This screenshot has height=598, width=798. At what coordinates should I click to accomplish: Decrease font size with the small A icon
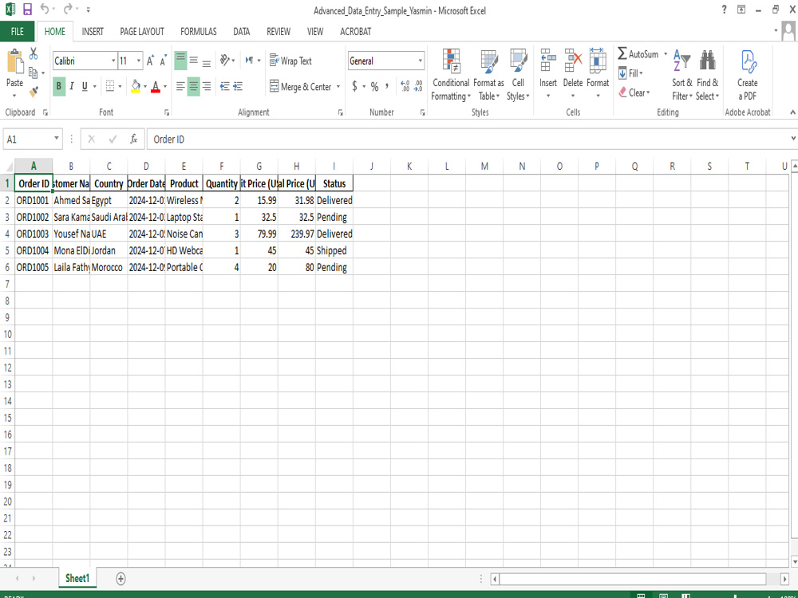[163, 61]
